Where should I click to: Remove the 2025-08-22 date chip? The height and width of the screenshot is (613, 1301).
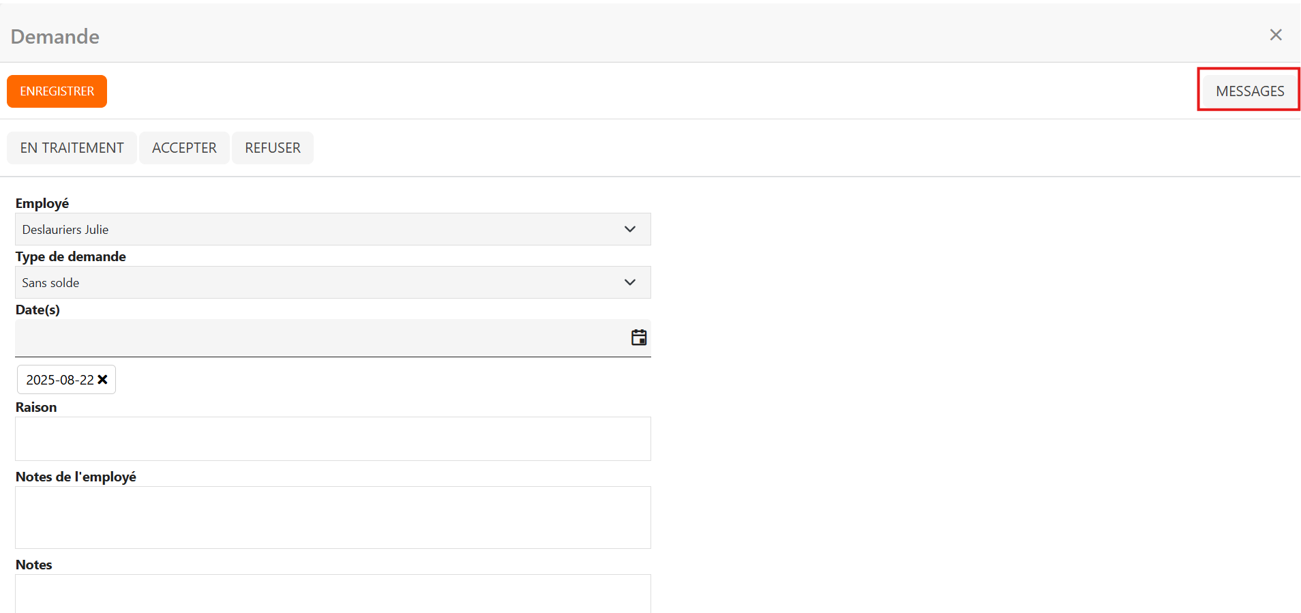coord(103,380)
